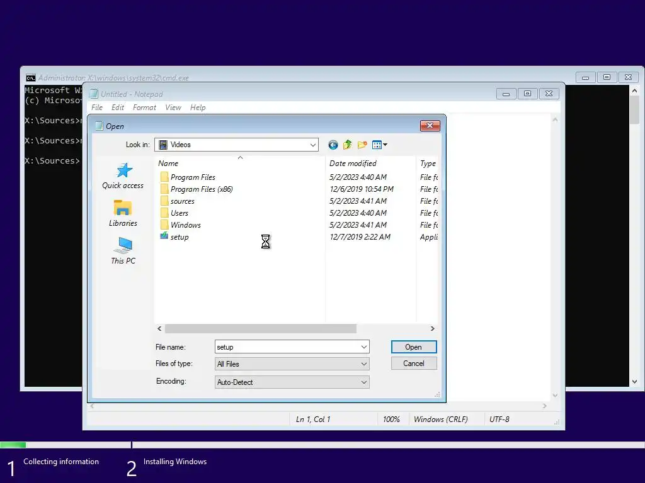645x483 pixels.
Task: Click the Notepad icon in the Open dialog title
Action: click(x=99, y=126)
